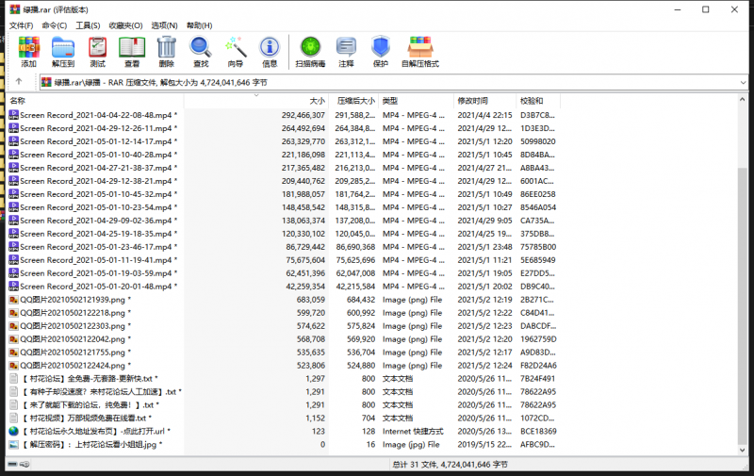Screen dimensions: 754x476
Task: Click the 自解压格式 (SFX) icon
Action: coord(420,50)
